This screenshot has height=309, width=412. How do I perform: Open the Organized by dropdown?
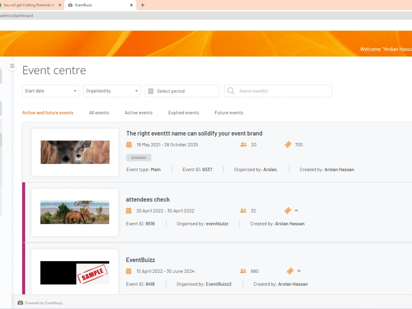point(112,91)
